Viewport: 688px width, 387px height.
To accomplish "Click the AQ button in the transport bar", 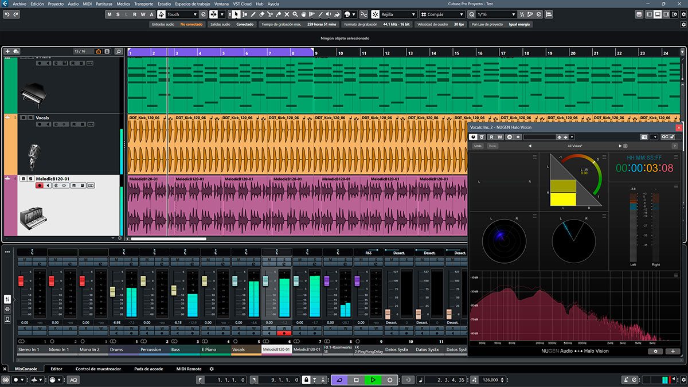I will click(x=73, y=380).
